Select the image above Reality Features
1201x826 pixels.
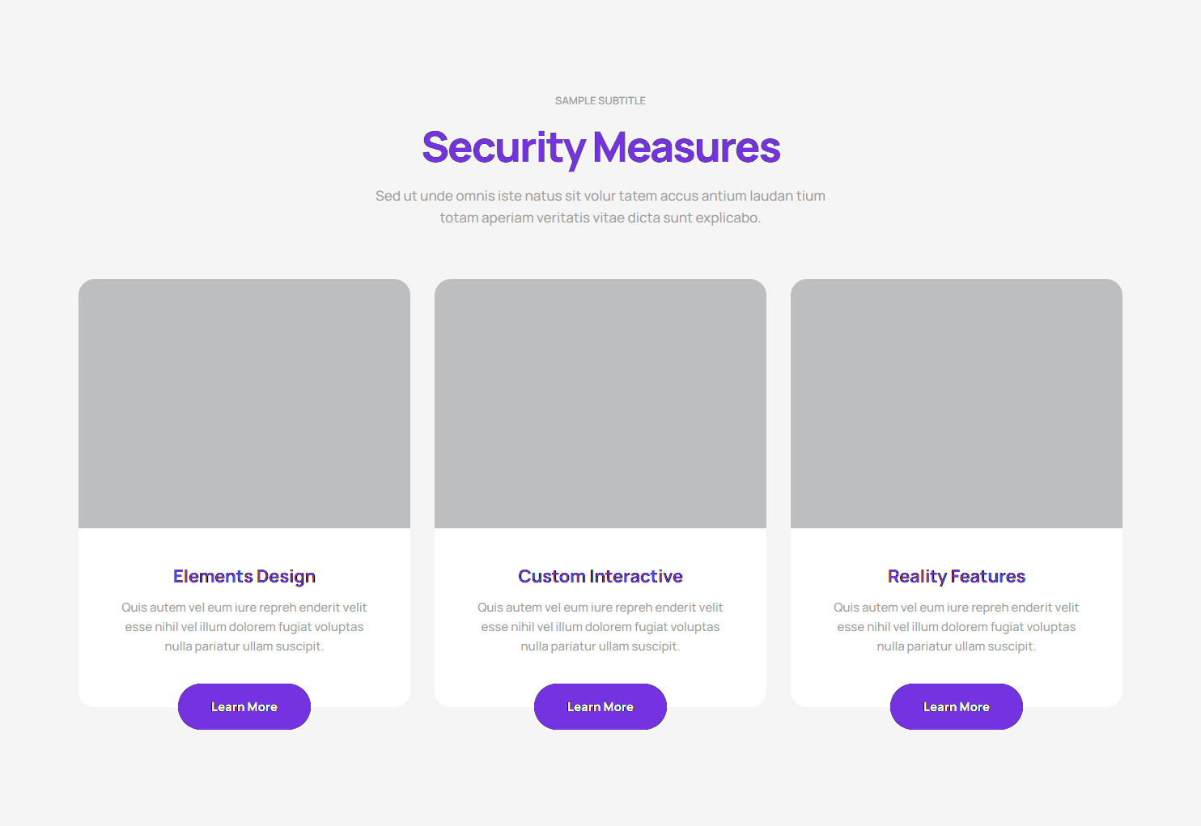pos(957,404)
